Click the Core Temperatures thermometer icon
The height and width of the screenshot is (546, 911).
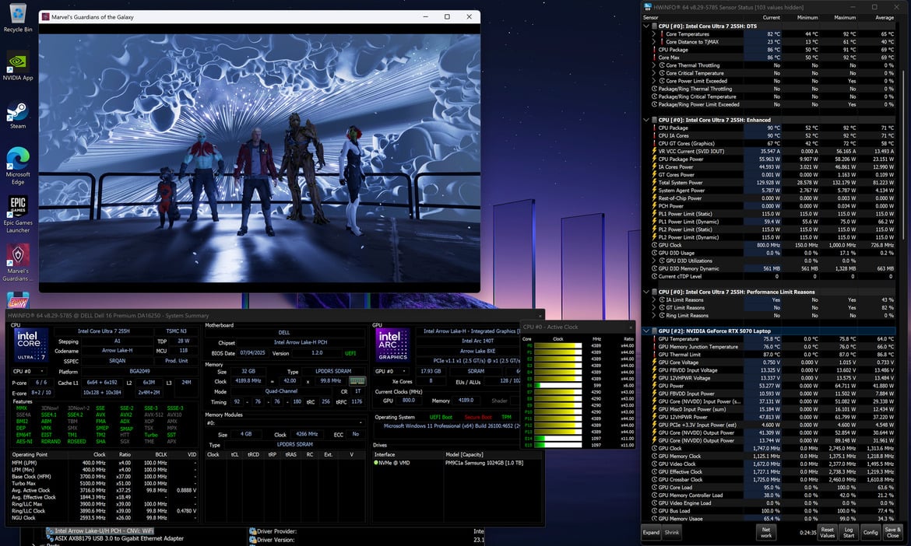pyautogui.click(x=662, y=34)
